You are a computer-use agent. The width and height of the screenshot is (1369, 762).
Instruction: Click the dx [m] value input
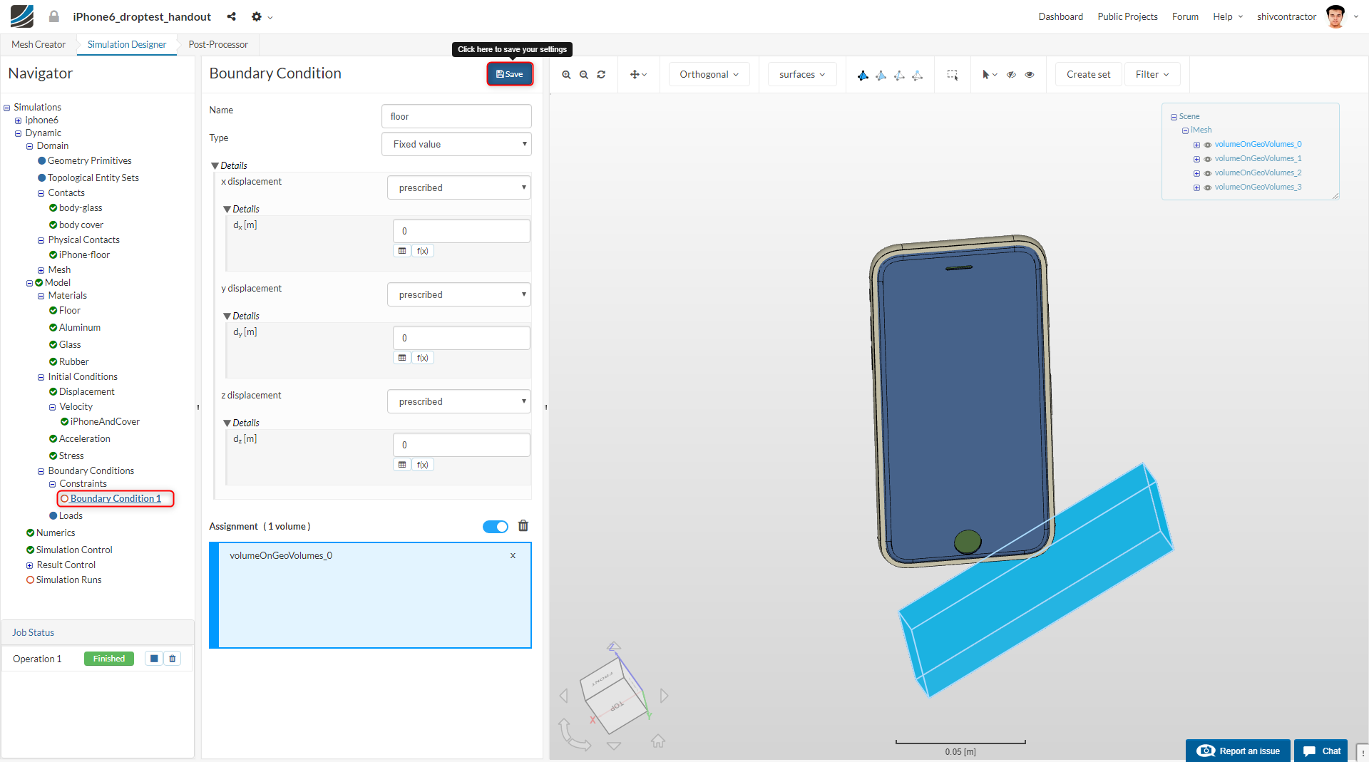point(461,231)
